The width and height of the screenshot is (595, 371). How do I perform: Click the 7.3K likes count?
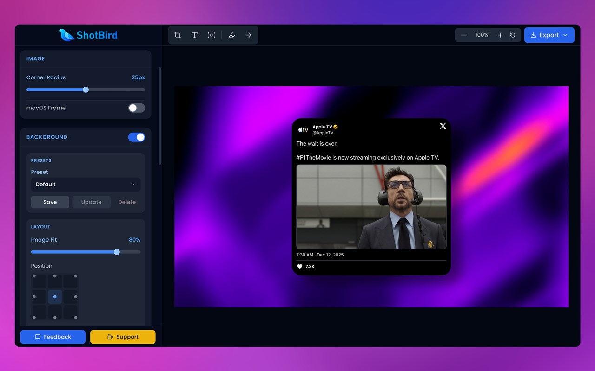(310, 267)
